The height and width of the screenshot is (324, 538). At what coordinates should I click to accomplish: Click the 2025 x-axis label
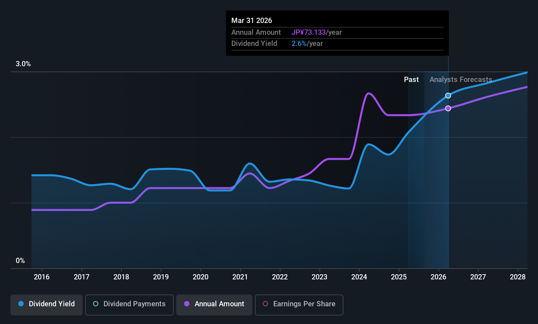[x=399, y=277]
